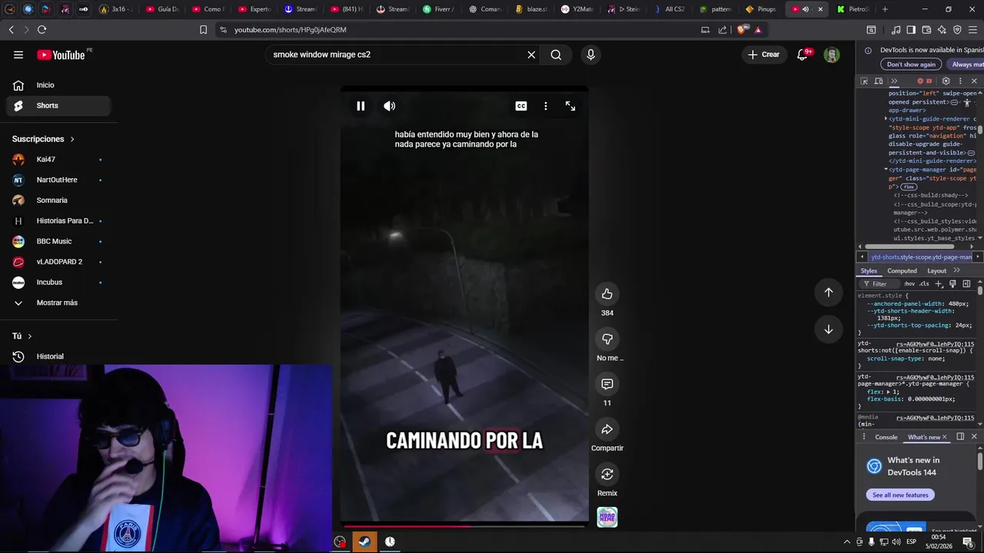This screenshot has height=553, width=984.
Task: Expand Mostrar más subscriptions
Action: tap(58, 303)
